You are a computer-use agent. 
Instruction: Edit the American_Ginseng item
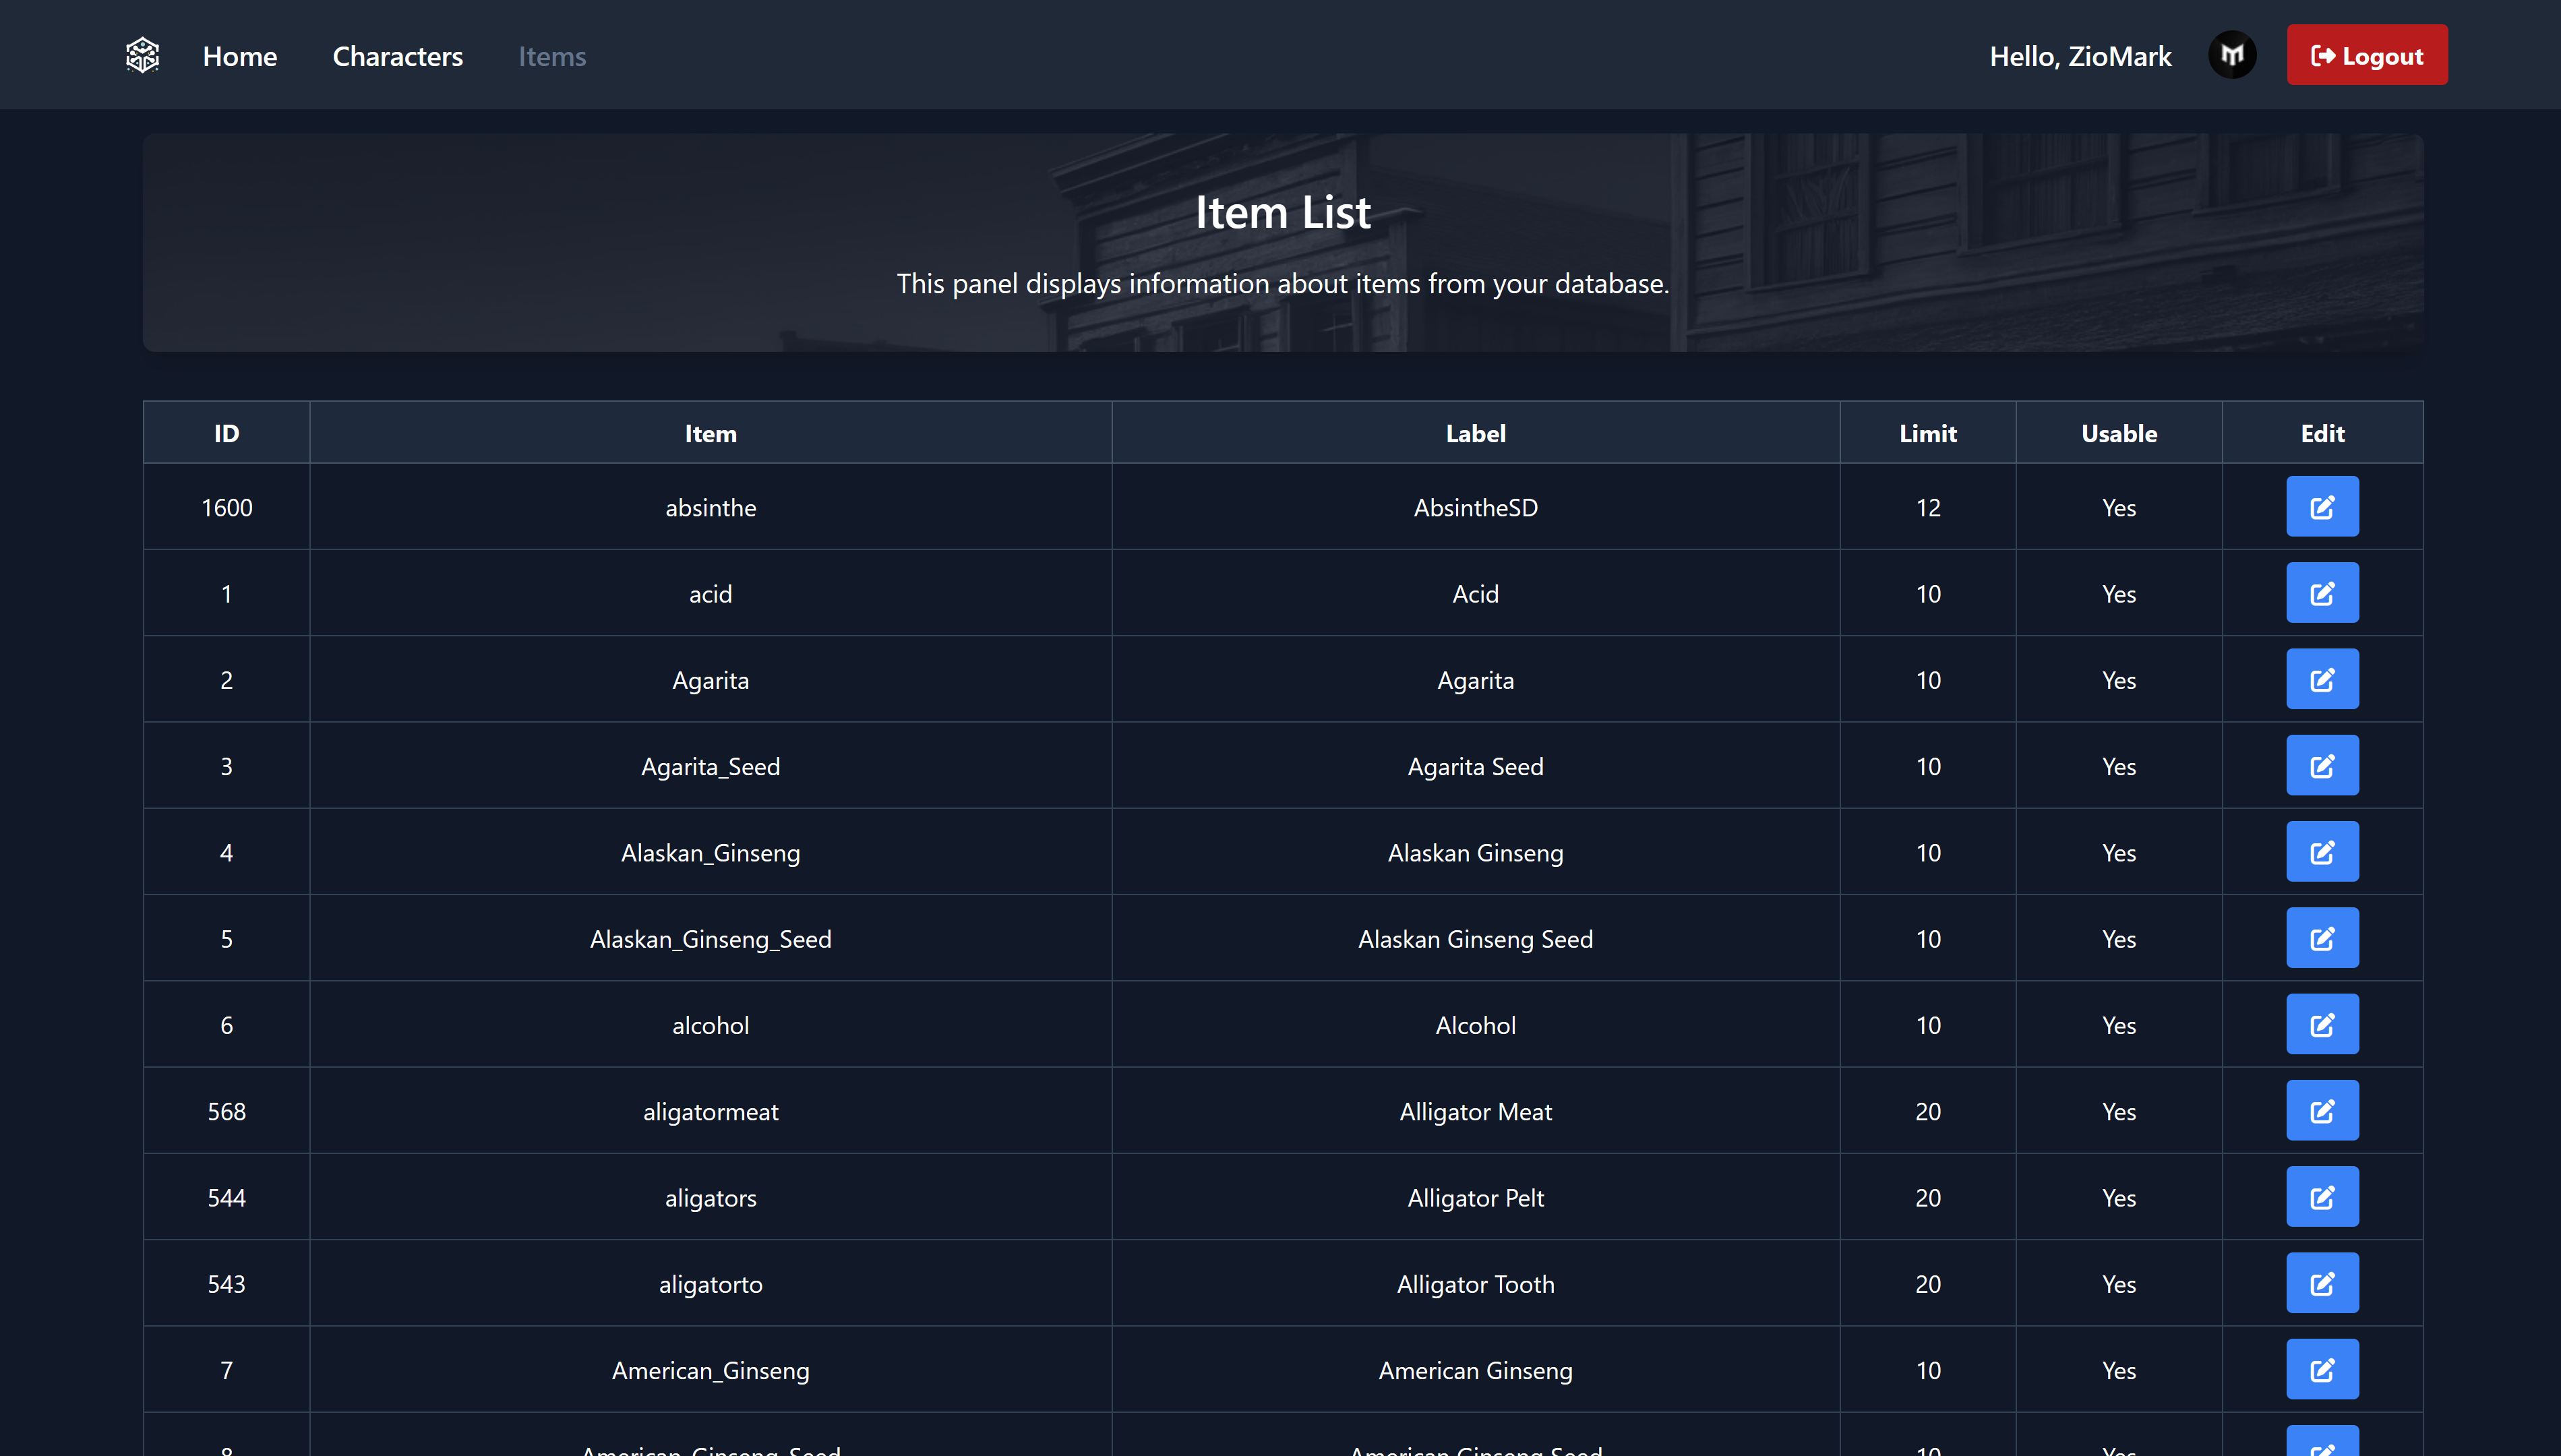[x=2321, y=1369]
